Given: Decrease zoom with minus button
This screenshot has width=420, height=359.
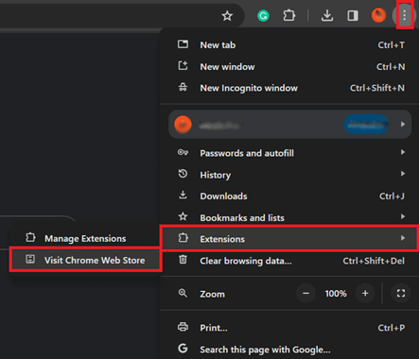Looking at the screenshot, I should tap(306, 294).
